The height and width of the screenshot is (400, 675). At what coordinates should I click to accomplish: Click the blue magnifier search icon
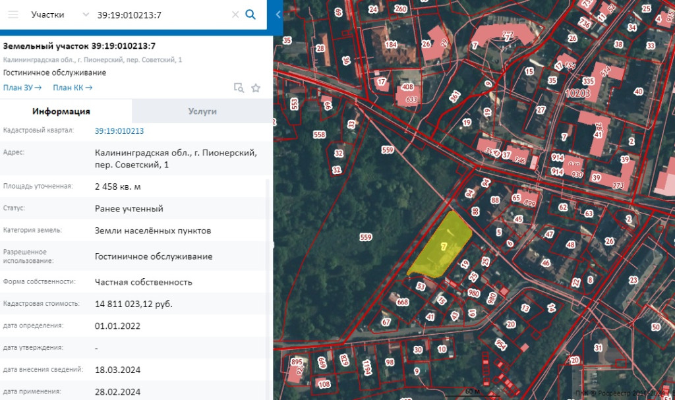click(250, 14)
